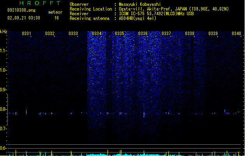Click the 0334 time marker
The width and height of the screenshot is (245, 156).
(97, 33)
